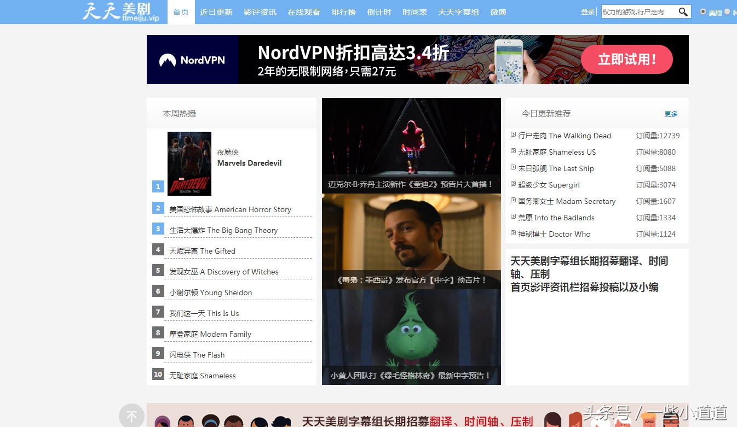Select the 美剧 radio button
The width and height of the screenshot is (737, 427).
tap(703, 11)
